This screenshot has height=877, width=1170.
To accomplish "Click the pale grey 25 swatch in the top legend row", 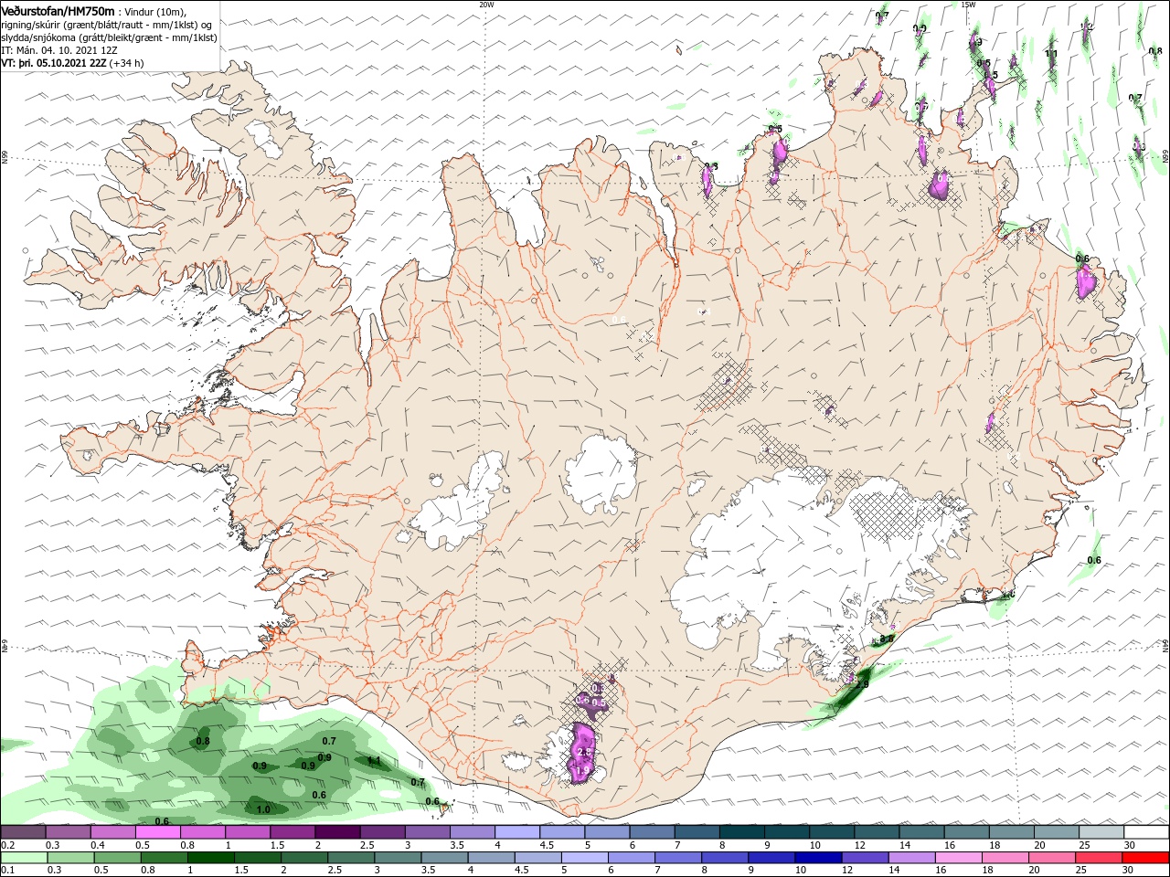I will 1101,832.
